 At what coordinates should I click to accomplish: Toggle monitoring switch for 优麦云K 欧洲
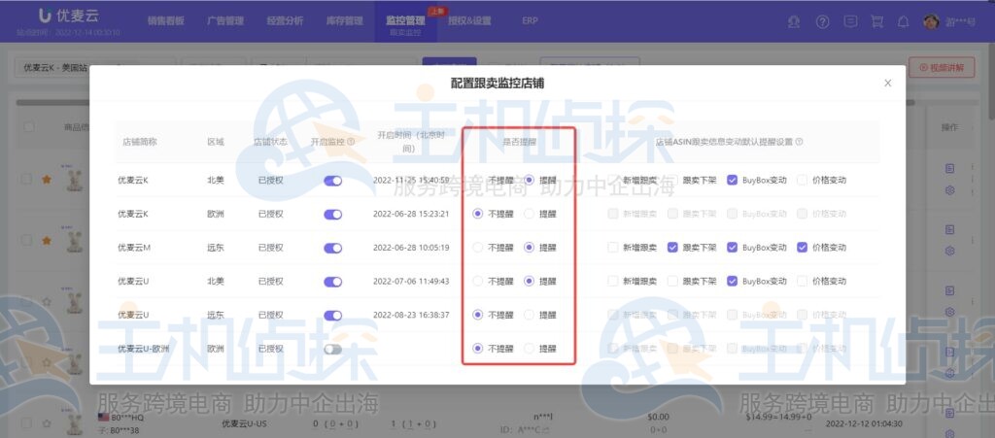click(x=332, y=215)
